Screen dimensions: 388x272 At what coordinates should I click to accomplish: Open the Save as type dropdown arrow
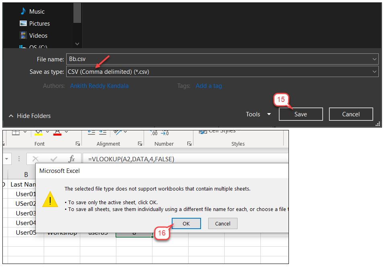point(374,71)
